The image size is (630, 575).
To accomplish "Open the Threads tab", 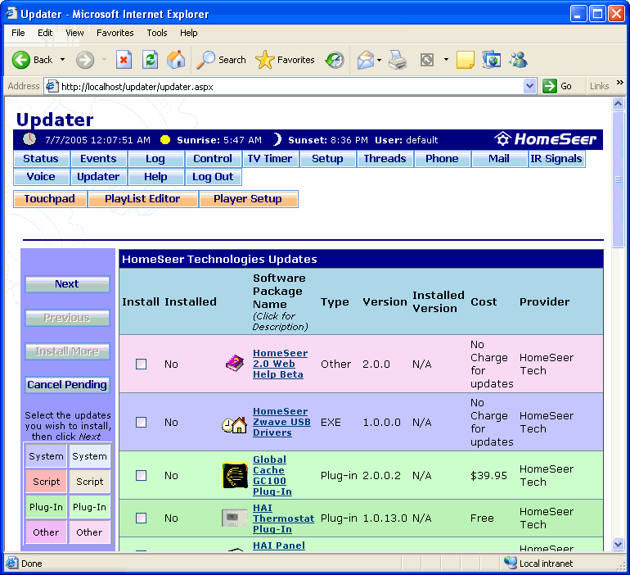I will [385, 159].
